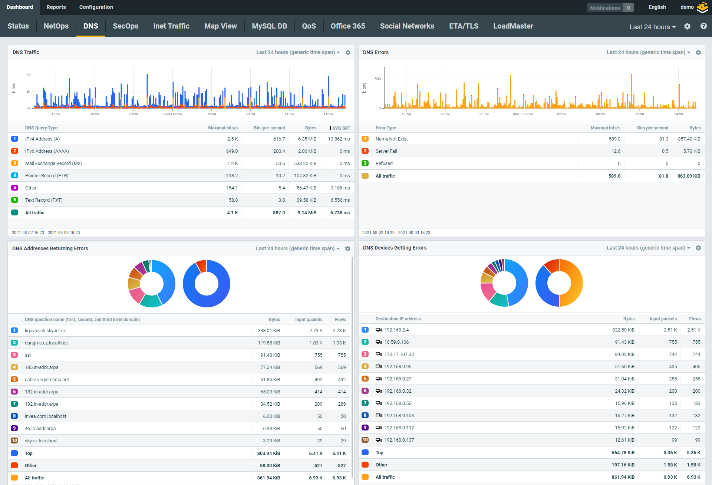Expand the global Last 24 hours dropdown
This screenshot has height=485, width=712.
pos(652,27)
